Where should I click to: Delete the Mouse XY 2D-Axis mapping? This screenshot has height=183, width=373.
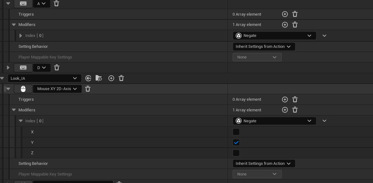click(87, 89)
